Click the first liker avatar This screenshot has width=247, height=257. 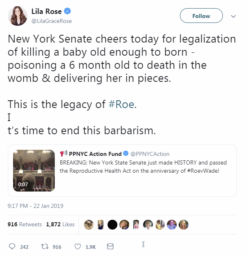coord(88,224)
